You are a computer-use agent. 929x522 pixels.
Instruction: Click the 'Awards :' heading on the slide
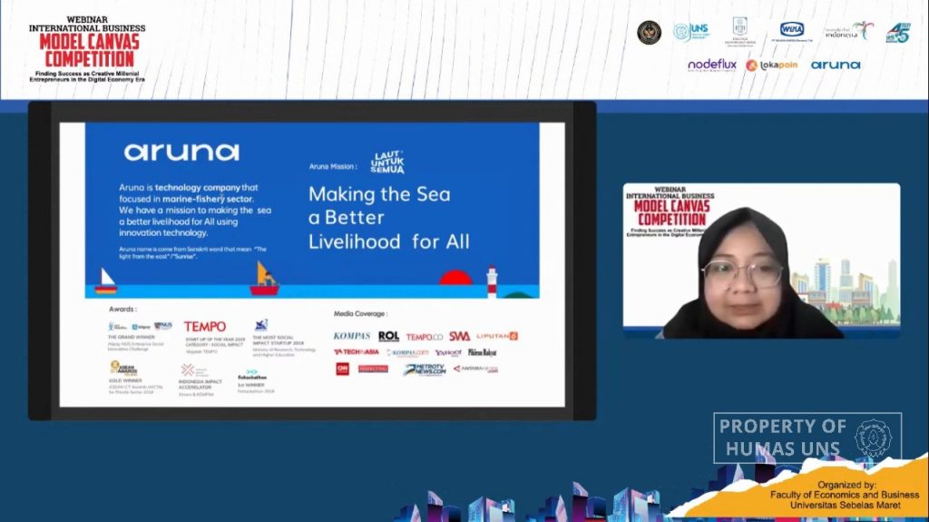(x=122, y=309)
